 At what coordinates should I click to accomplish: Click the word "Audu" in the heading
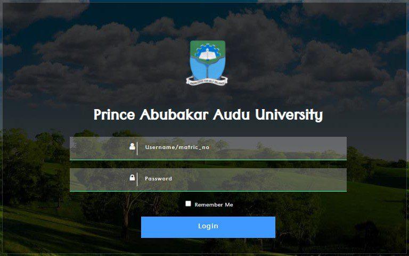tap(232, 114)
